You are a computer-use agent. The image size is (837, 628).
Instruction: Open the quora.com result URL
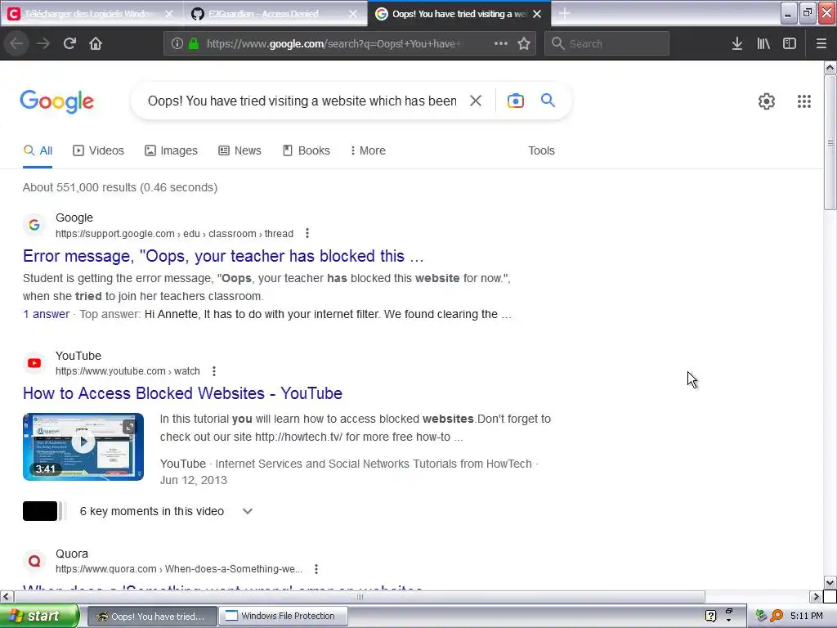pos(179,569)
